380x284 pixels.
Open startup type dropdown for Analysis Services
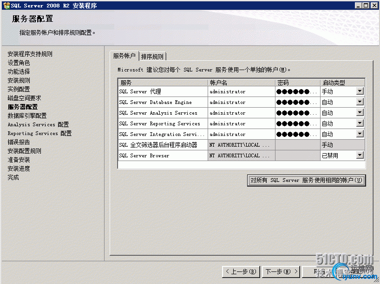click(360, 113)
